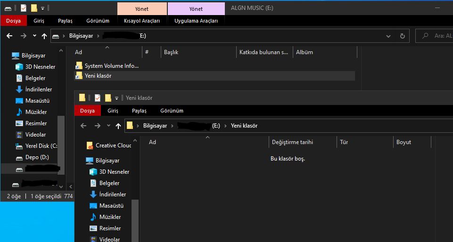This screenshot has height=242, width=453.
Task: Open the Recent locations dropdown next to Forward arrow
Action: point(34,36)
